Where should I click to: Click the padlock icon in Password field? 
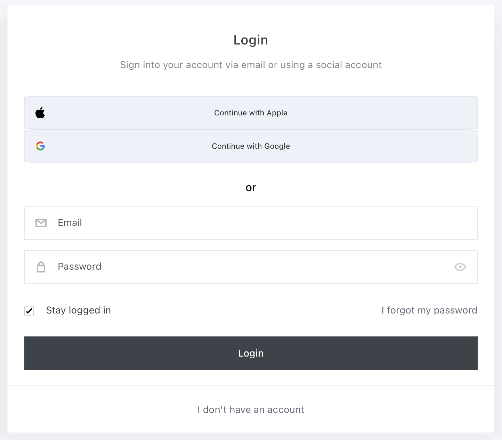[x=41, y=267]
